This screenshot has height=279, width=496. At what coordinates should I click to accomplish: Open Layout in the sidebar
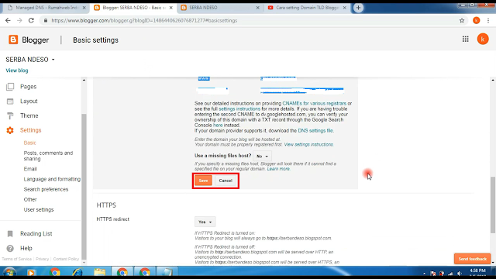(x=29, y=102)
